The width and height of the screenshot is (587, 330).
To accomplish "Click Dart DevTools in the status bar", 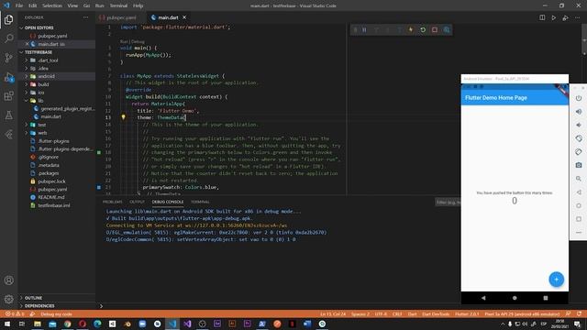I will [x=436, y=313].
